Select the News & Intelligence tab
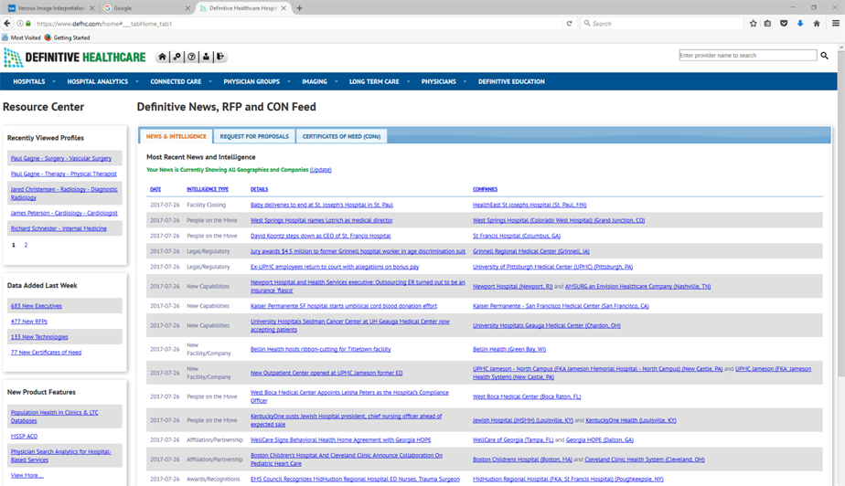 176,136
